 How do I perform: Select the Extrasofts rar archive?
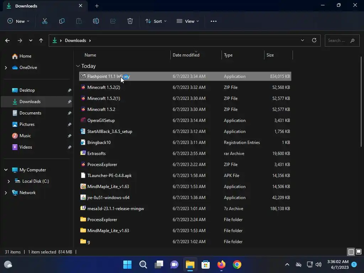pos(185,154)
